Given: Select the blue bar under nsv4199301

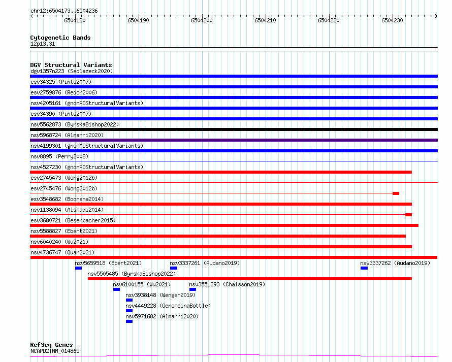Looking at the screenshot, I should [x=234, y=151].
